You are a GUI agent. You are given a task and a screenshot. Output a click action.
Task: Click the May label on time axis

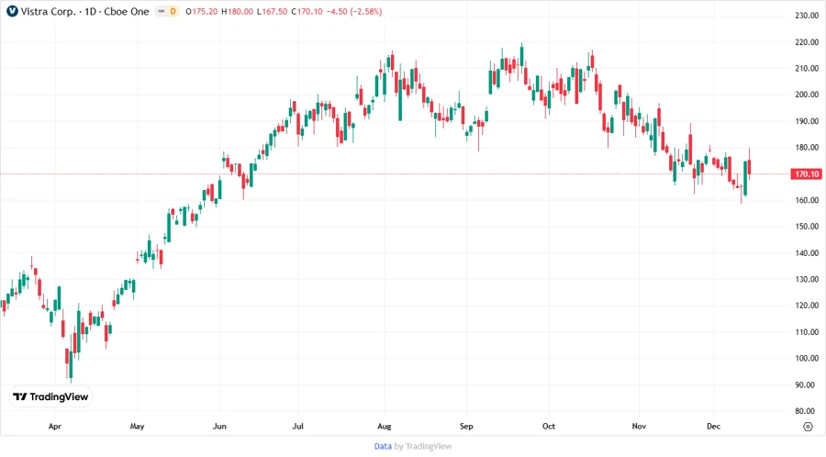(x=137, y=426)
